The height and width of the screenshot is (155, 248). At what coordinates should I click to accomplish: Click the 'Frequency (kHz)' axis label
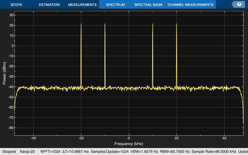pos(129,144)
